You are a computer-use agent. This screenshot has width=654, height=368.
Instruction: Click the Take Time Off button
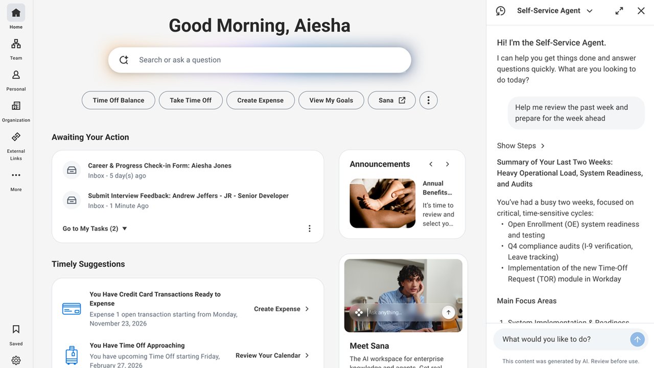coord(191,100)
